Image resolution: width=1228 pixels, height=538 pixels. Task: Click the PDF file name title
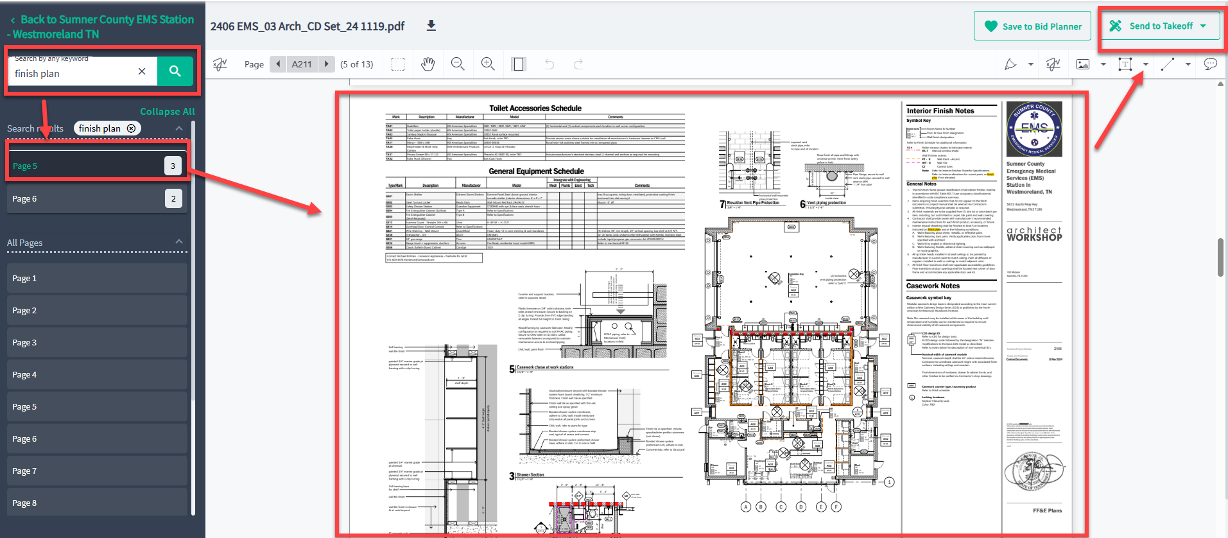coord(307,26)
